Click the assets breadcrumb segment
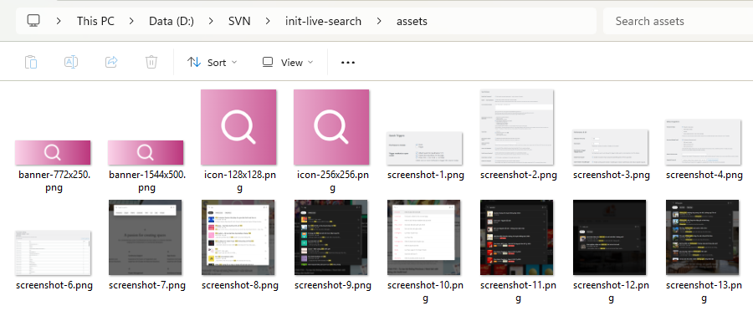The height and width of the screenshot is (316, 753). pyautogui.click(x=412, y=21)
